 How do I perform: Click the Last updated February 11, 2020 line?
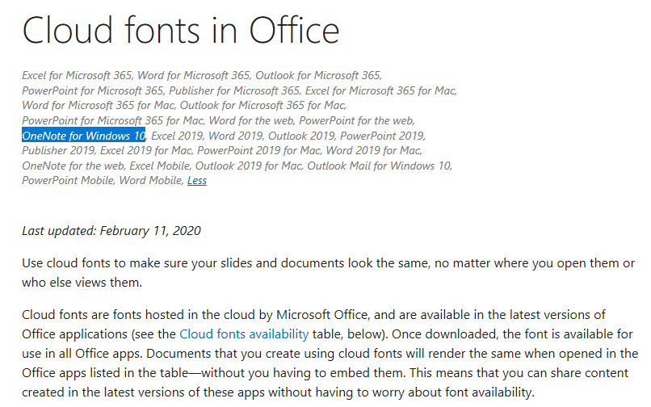coord(111,231)
